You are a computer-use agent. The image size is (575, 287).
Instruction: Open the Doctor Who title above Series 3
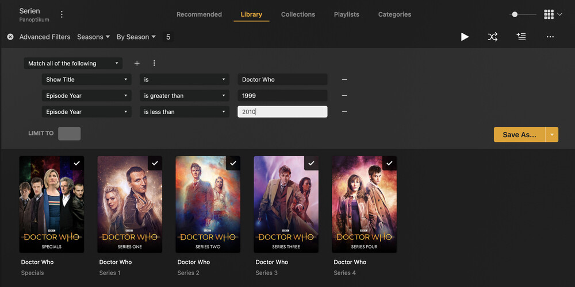pos(272,262)
